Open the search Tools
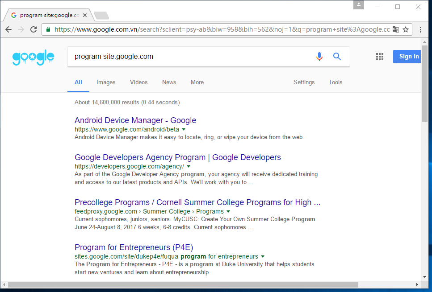432x292 pixels. (336, 82)
